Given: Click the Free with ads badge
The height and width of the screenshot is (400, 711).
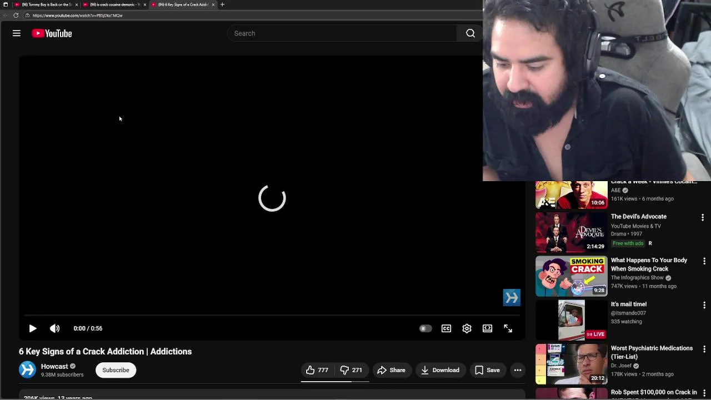Looking at the screenshot, I should click(628, 243).
